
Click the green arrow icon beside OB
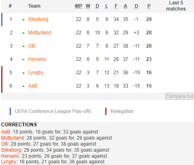click(x=23, y=46)
